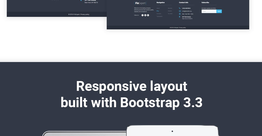This screenshot has height=136, width=262.
Task: Click the 'Welcome to the leading company' paragraph
Action: tap(144, 10)
